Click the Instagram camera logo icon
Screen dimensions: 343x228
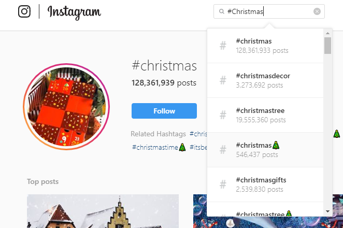(24, 11)
